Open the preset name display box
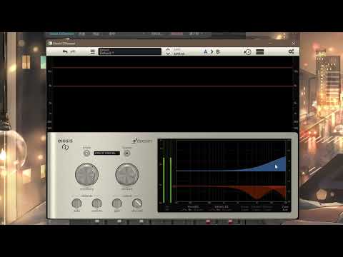 [130, 51]
